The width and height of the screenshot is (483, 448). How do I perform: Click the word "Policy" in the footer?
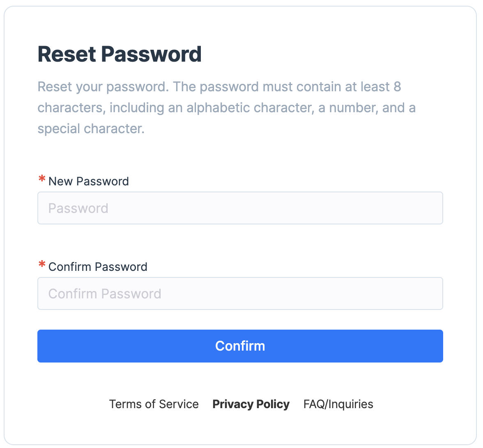click(273, 404)
